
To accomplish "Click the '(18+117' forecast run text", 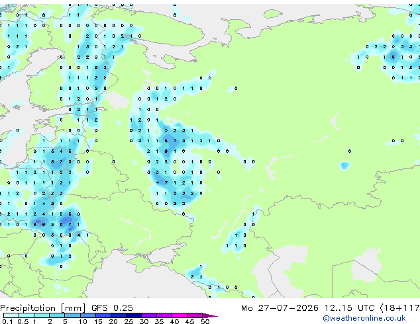I will click(399, 308).
